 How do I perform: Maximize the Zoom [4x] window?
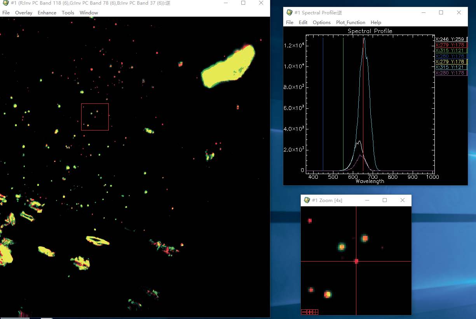[385, 200]
